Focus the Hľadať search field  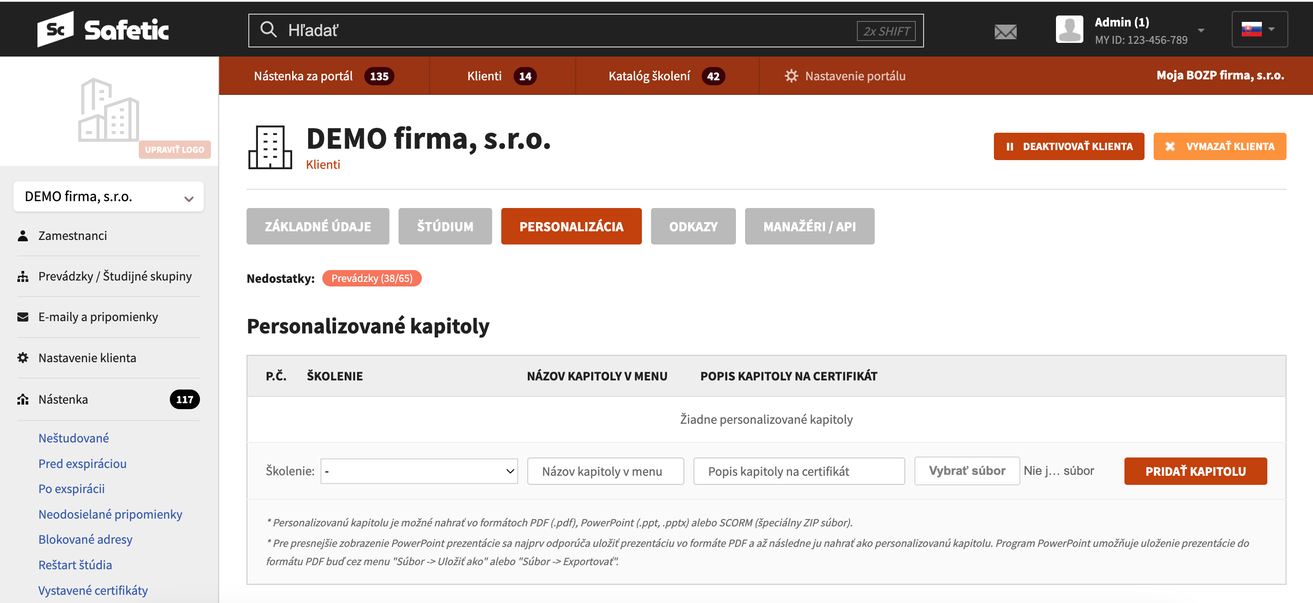click(586, 30)
